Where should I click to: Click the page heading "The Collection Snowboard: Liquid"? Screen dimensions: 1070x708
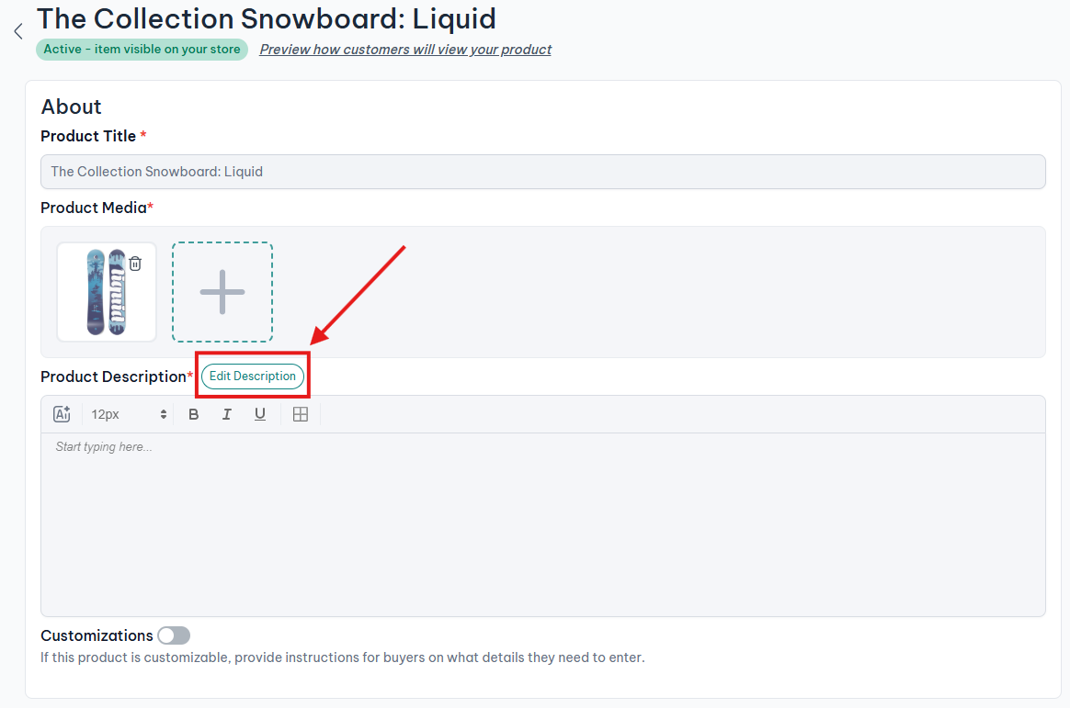pos(267,18)
